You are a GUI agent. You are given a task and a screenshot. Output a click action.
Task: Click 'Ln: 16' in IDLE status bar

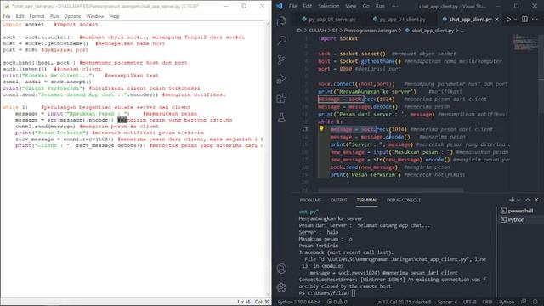tap(244, 302)
